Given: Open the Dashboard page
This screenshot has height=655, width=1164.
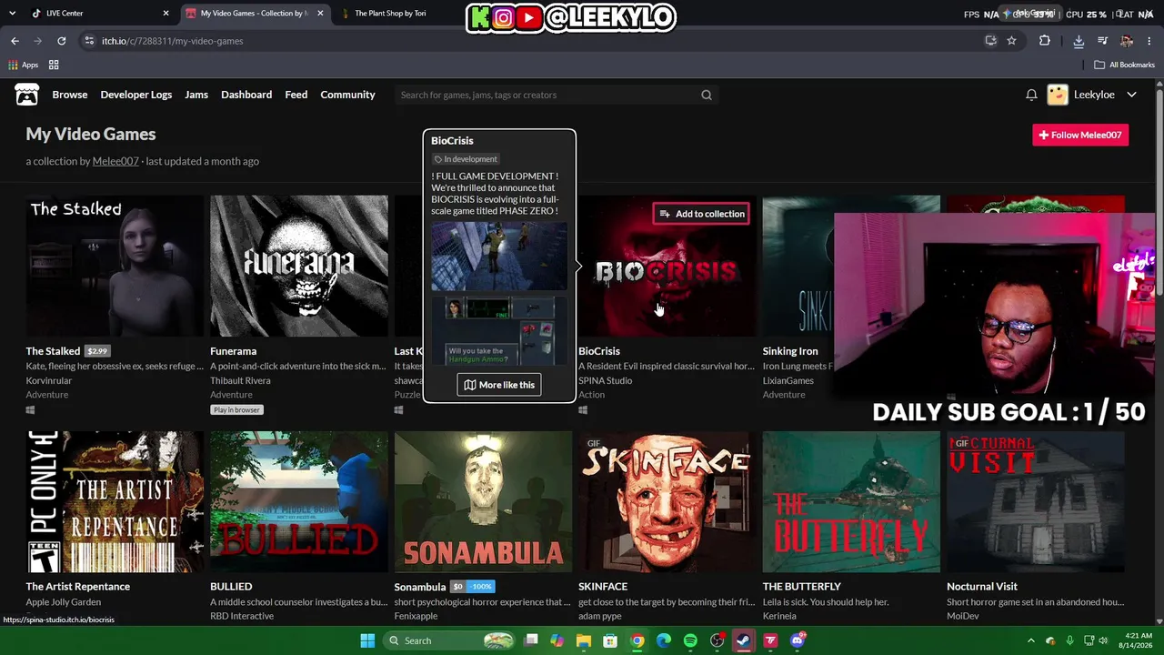Looking at the screenshot, I should 246,95.
